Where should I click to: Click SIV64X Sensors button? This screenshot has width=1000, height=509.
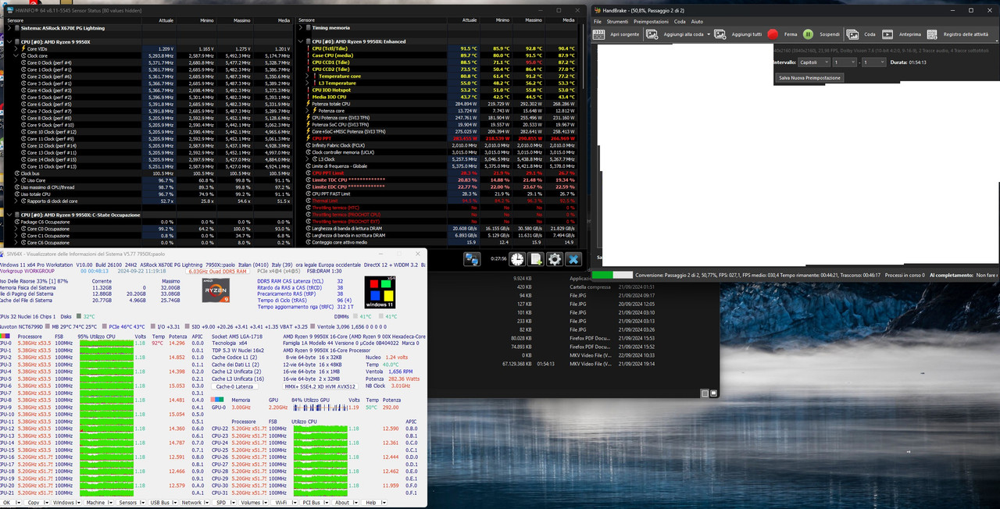pos(128,503)
